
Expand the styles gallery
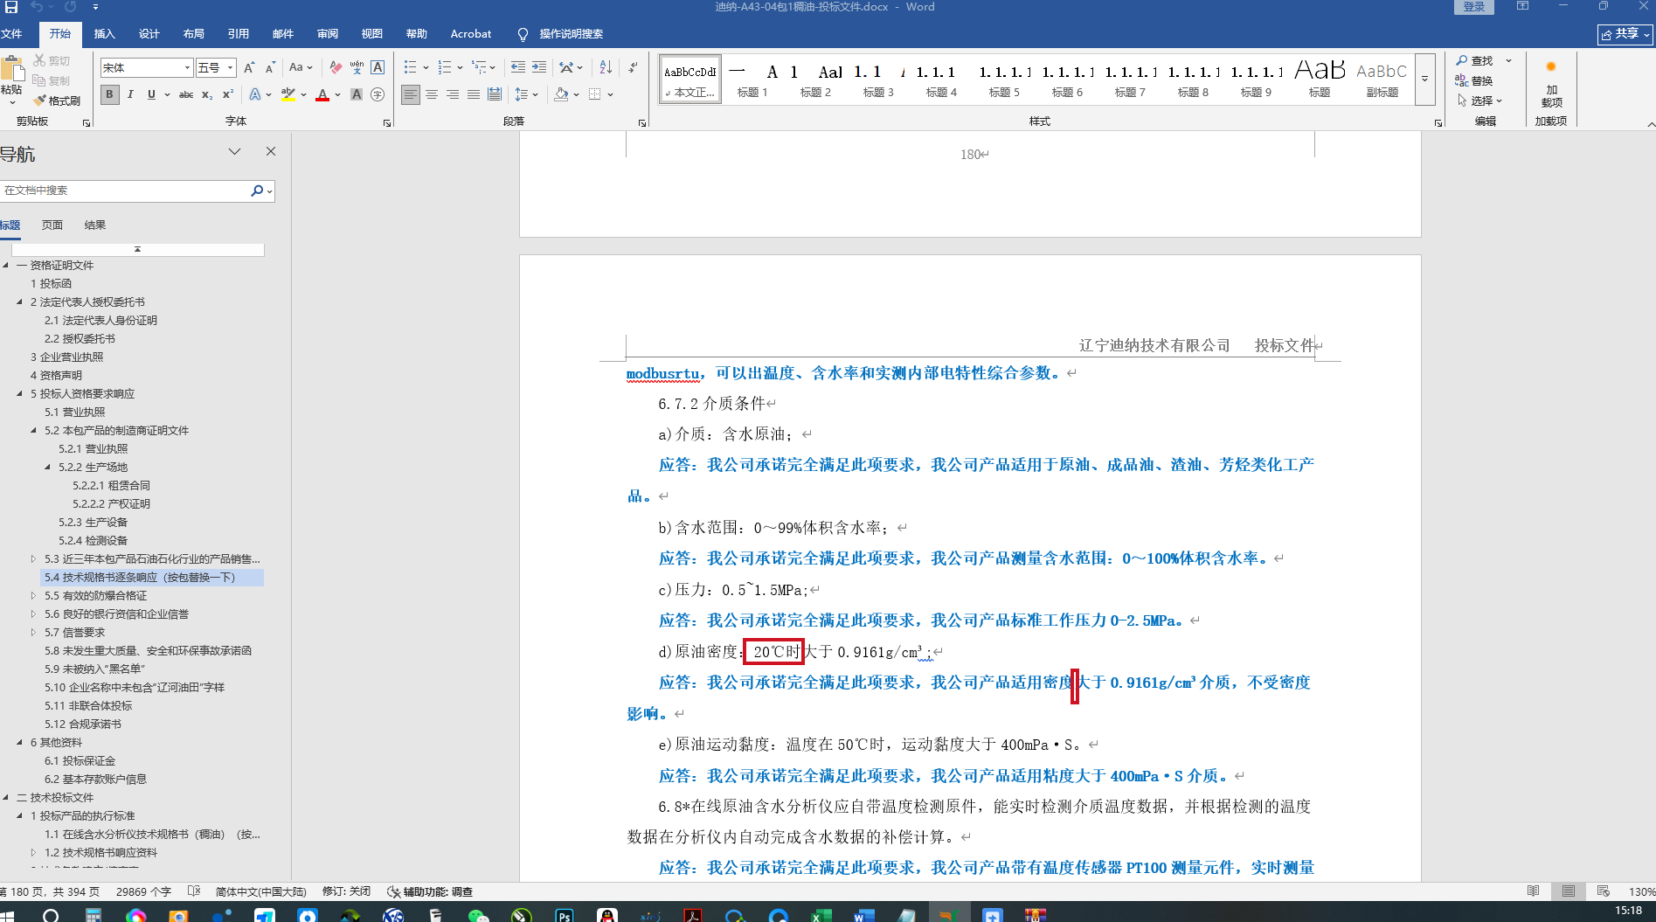click(1424, 79)
